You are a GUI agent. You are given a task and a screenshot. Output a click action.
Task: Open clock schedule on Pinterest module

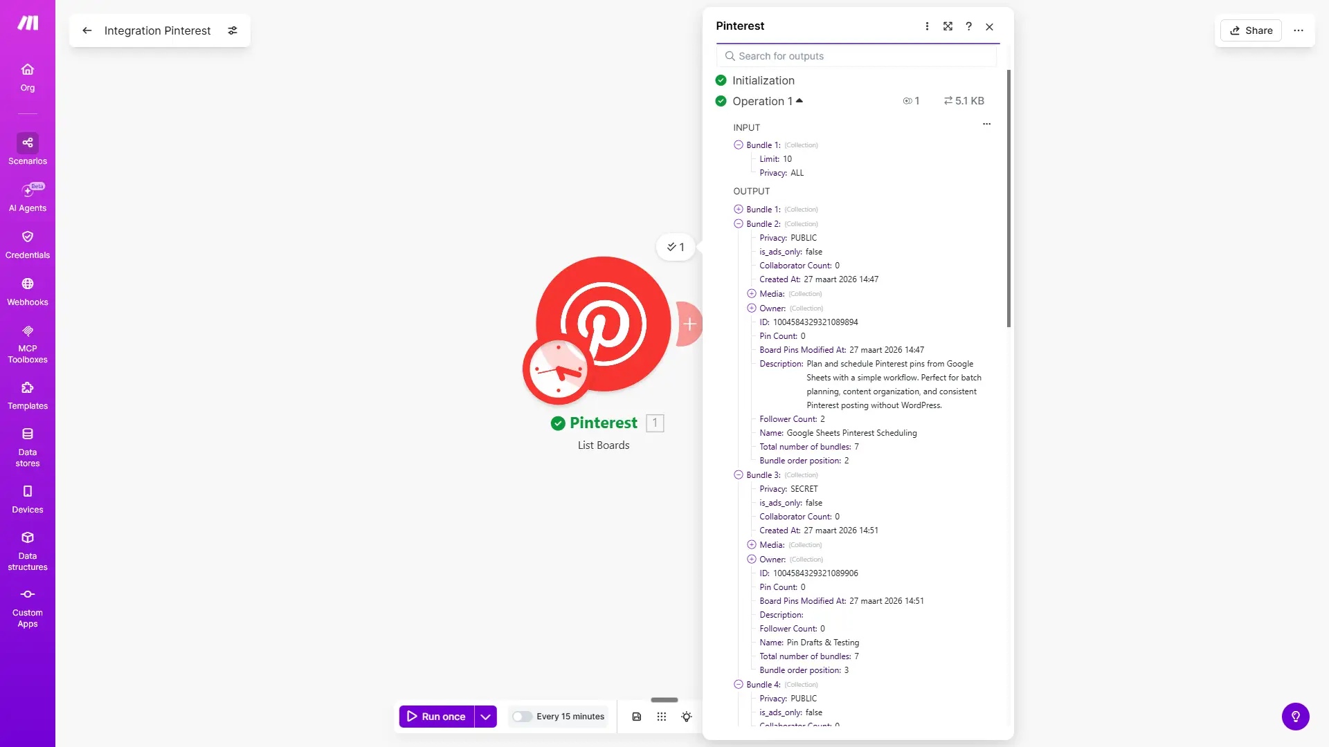[x=558, y=370]
